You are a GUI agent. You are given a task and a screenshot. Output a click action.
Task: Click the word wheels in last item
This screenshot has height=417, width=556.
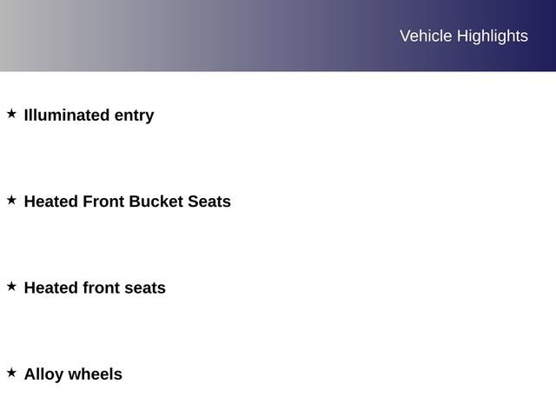96,374
